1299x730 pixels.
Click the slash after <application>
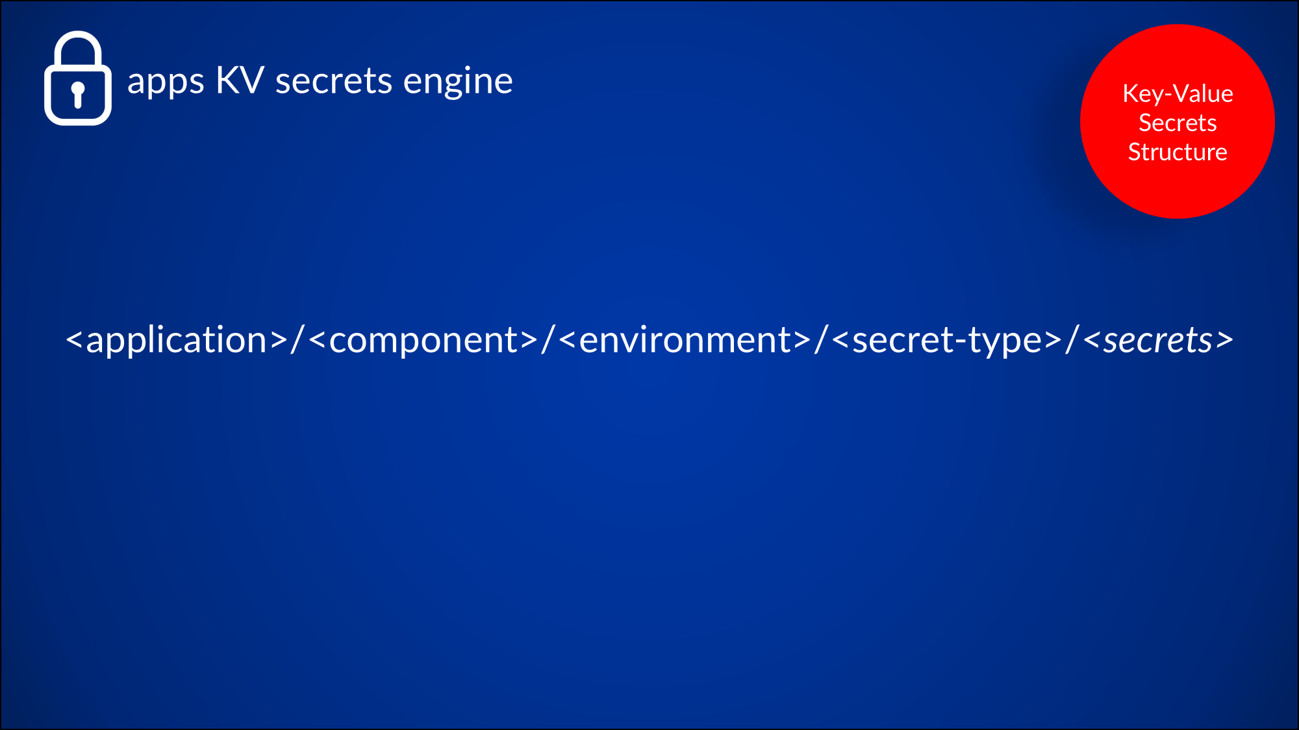point(298,340)
